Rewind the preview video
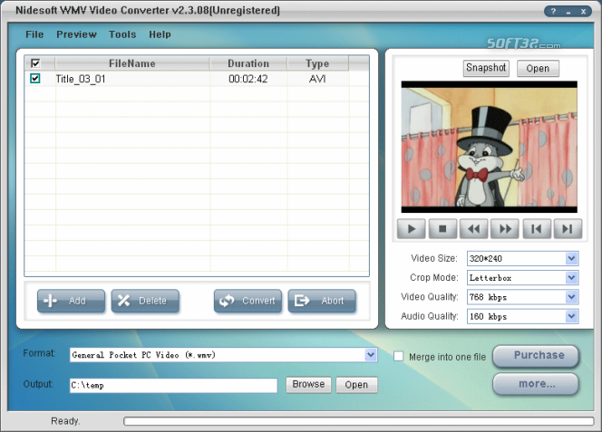Image resolution: width=602 pixels, height=432 pixels. [474, 229]
